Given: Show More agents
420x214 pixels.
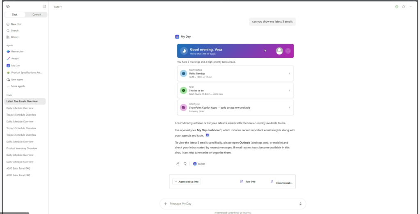Looking at the screenshot, I should [x=16, y=86].
